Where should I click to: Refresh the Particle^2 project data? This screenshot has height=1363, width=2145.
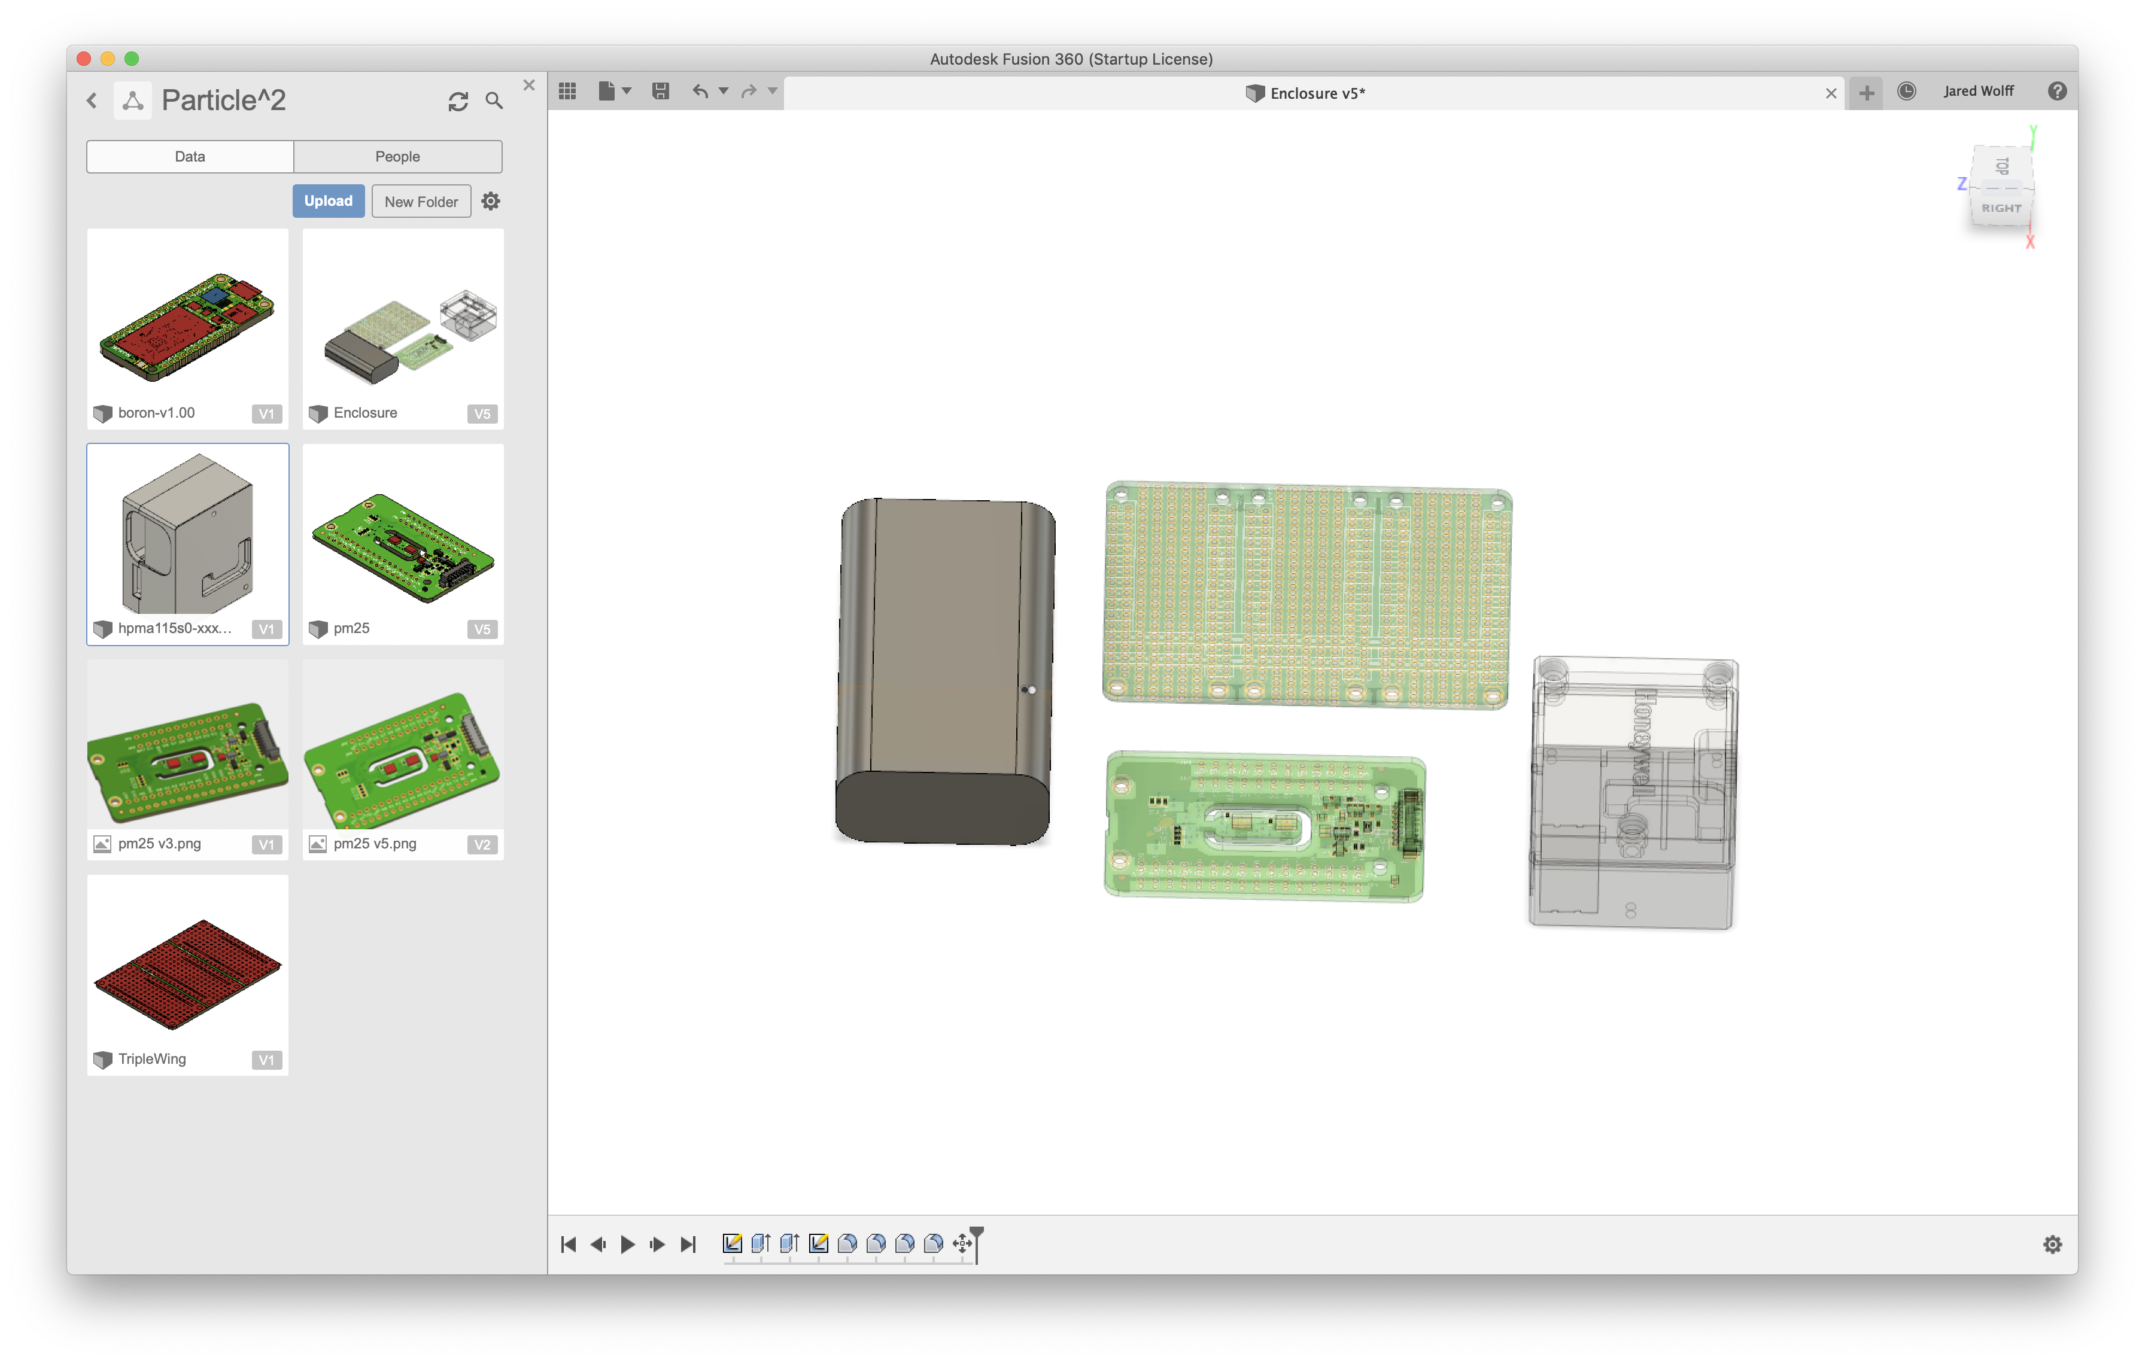pos(458,102)
